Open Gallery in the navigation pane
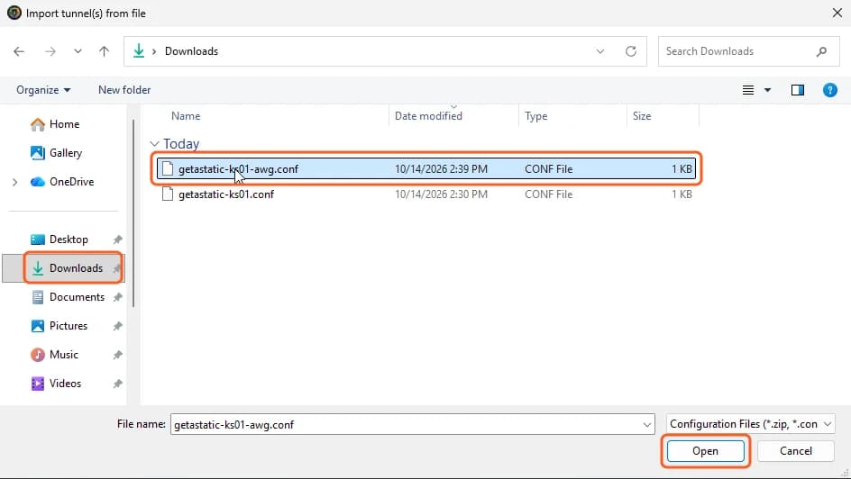This screenshot has width=851, height=479. [x=56, y=153]
